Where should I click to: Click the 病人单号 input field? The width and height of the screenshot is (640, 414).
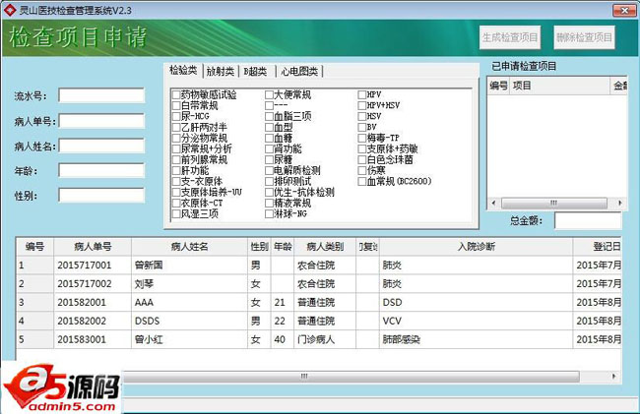pyautogui.click(x=101, y=121)
